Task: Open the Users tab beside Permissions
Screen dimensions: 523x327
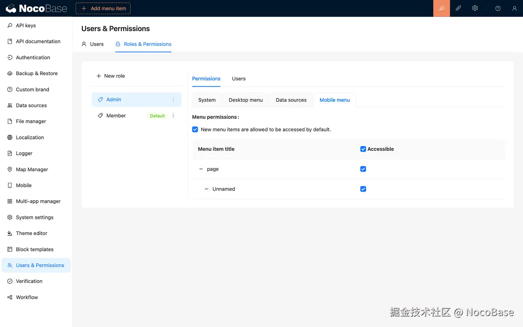Action: point(239,78)
